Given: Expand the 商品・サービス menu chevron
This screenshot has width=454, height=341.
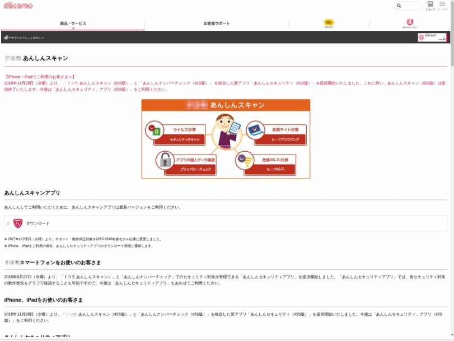Looking at the screenshot, I should [73, 28].
